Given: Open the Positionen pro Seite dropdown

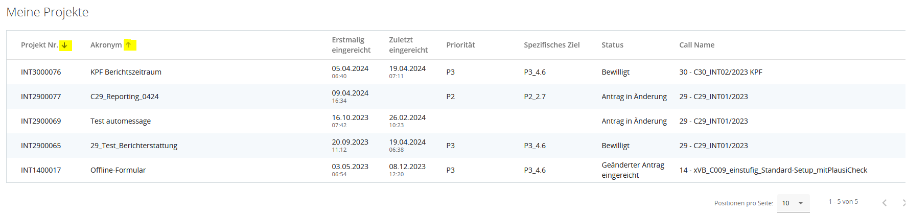Looking at the screenshot, I should pyautogui.click(x=793, y=203).
